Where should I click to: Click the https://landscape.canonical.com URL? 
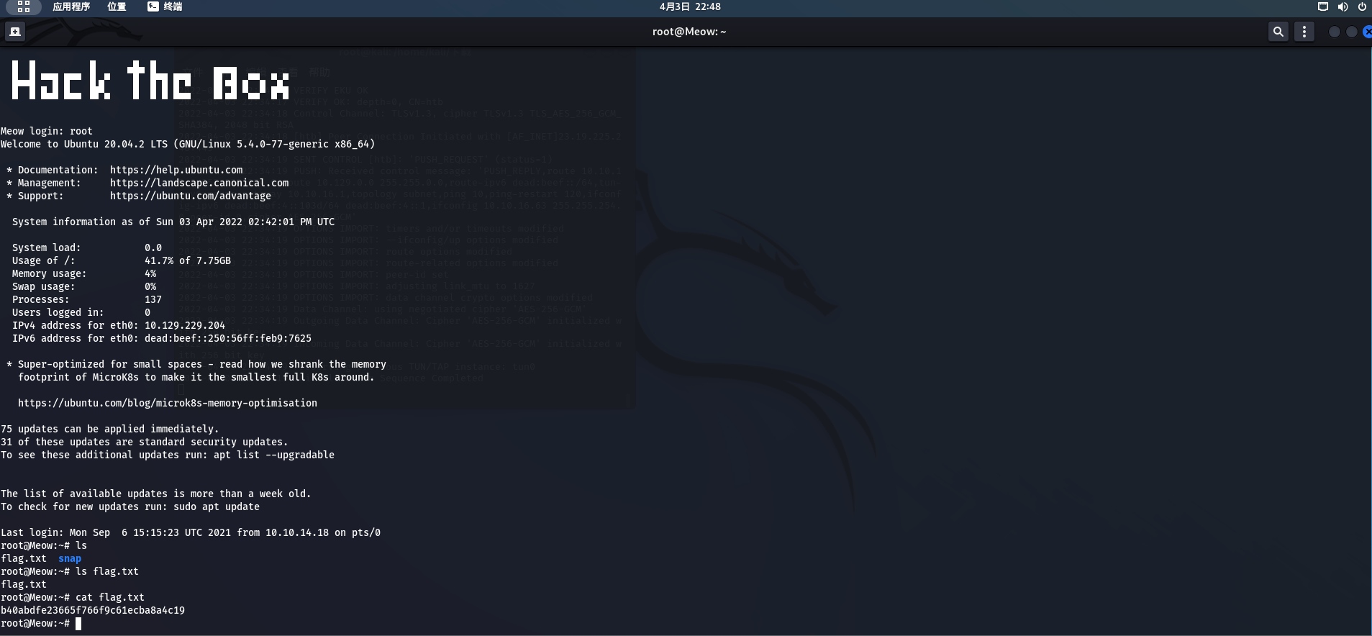point(199,183)
